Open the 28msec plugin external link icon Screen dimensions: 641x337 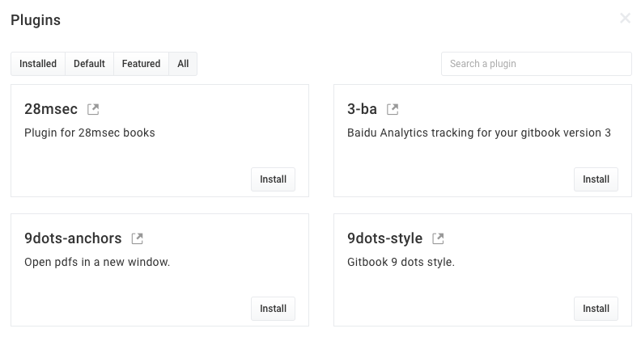pos(93,109)
